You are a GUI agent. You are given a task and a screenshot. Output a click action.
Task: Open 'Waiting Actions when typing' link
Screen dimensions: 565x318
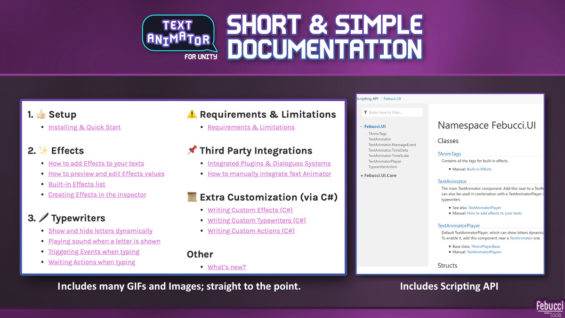(92, 262)
